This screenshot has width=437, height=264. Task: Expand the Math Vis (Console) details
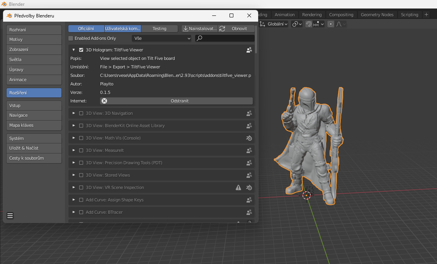(x=73, y=138)
